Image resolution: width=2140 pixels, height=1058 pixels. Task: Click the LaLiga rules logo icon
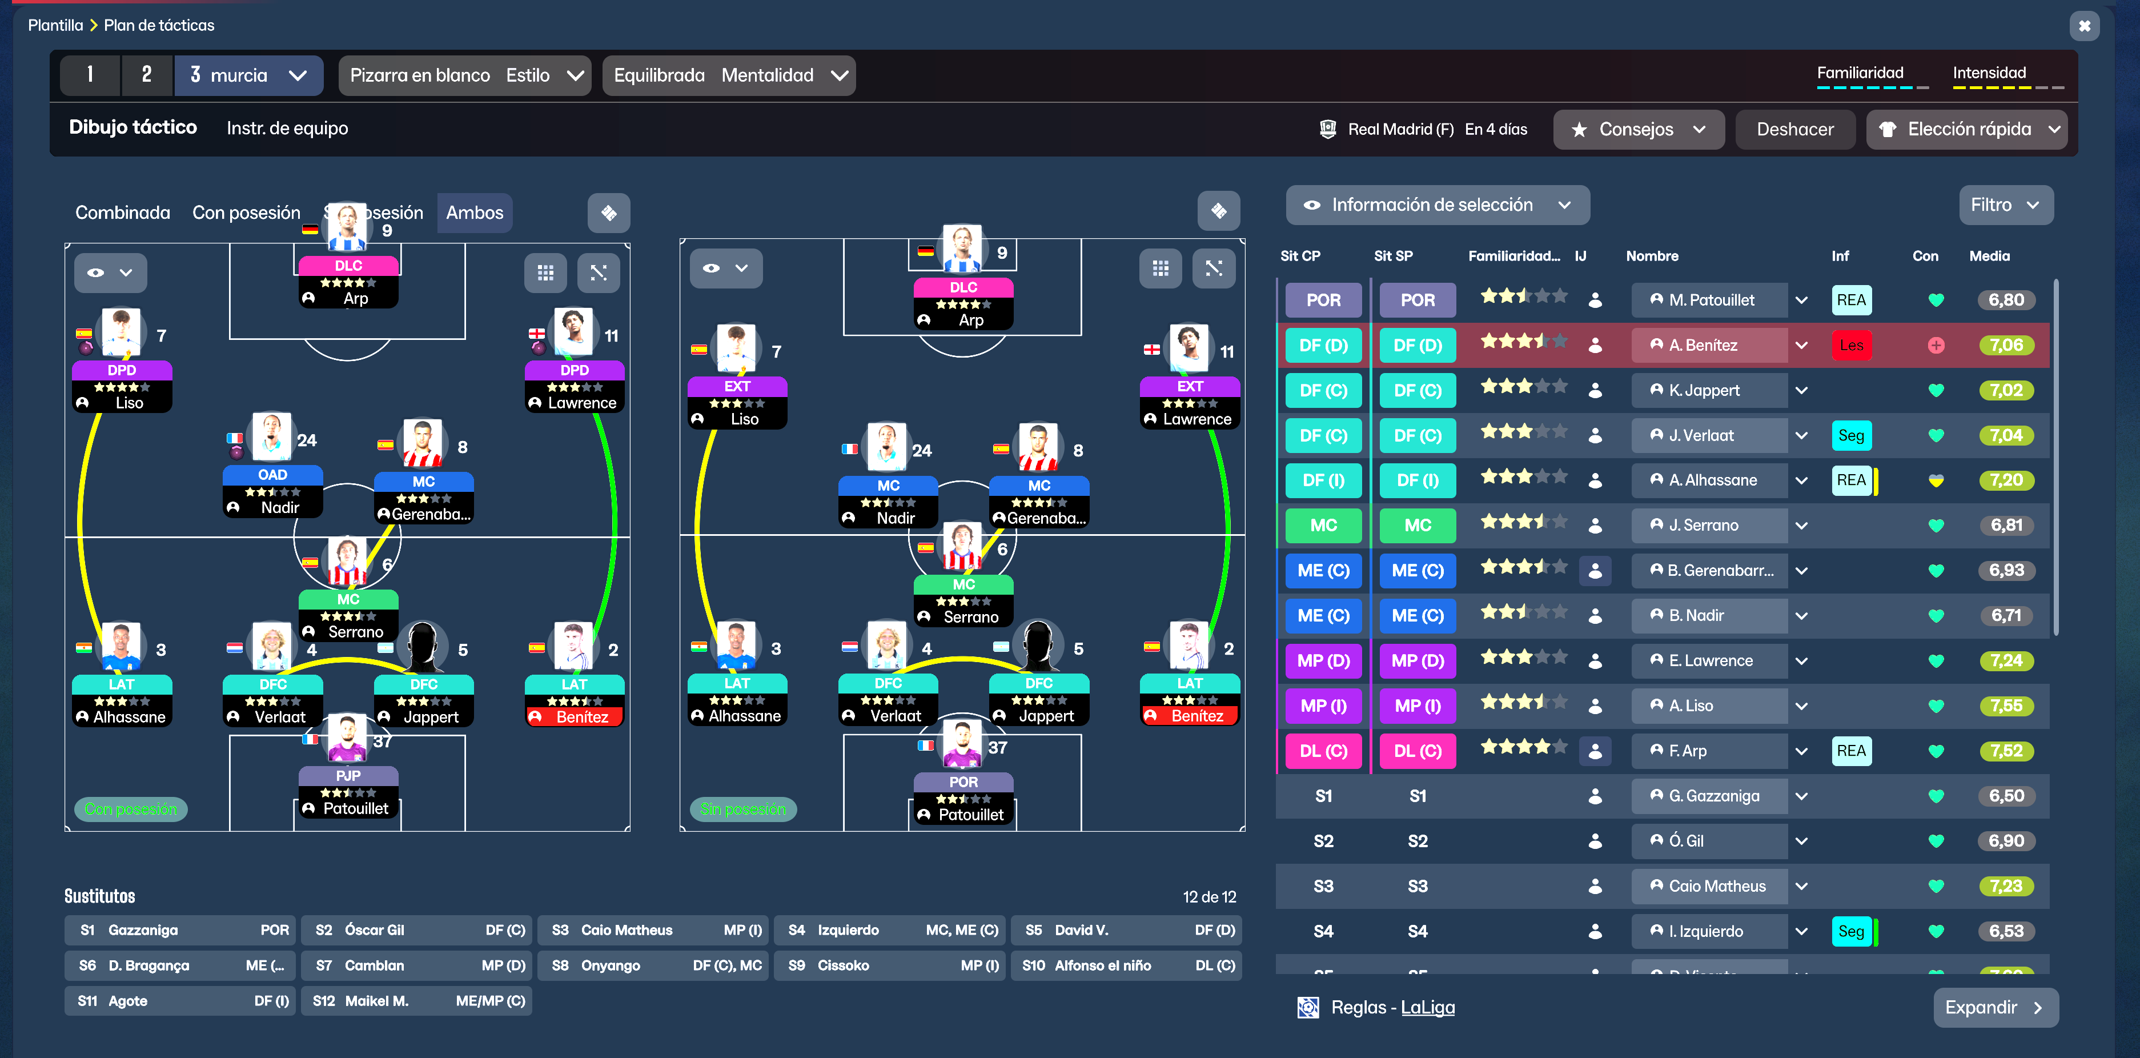coord(1308,1007)
